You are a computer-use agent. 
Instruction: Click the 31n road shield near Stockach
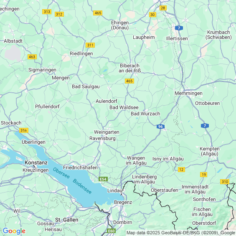click(x=24, y=130)
